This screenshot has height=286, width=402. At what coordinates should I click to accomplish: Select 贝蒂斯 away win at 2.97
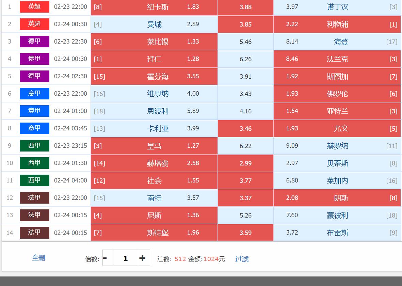[337, 163]
